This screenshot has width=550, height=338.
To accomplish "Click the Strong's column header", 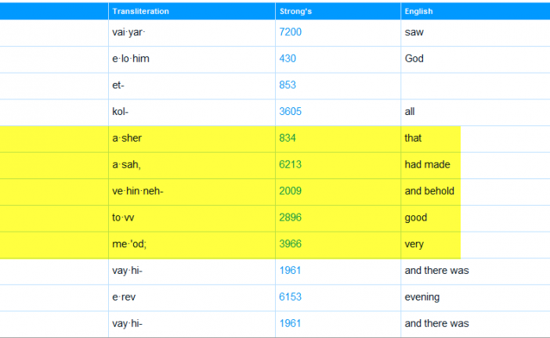I will coord(295,12).
